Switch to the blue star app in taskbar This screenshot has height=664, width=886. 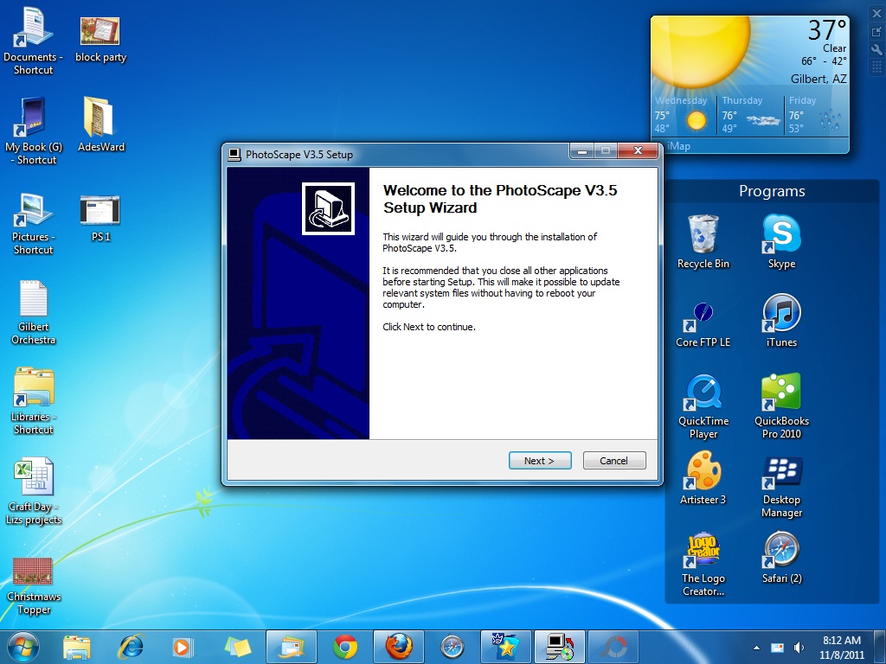click(x=505, y=647)
